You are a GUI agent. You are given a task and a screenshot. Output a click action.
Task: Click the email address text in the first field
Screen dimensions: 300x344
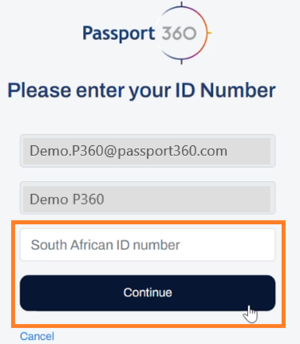(x=129, y=151)
